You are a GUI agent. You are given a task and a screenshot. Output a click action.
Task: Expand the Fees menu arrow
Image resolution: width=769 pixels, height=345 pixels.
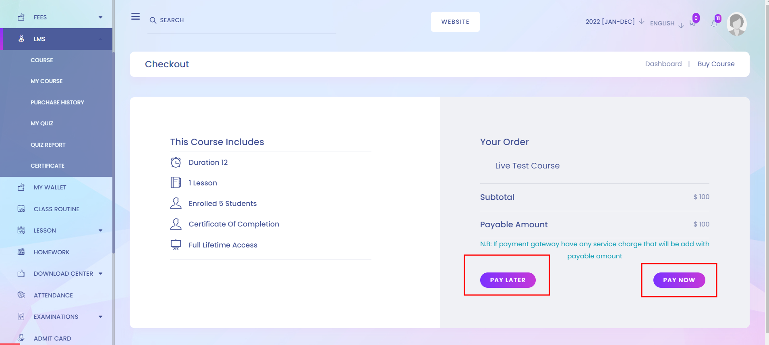tap(101, 17)
